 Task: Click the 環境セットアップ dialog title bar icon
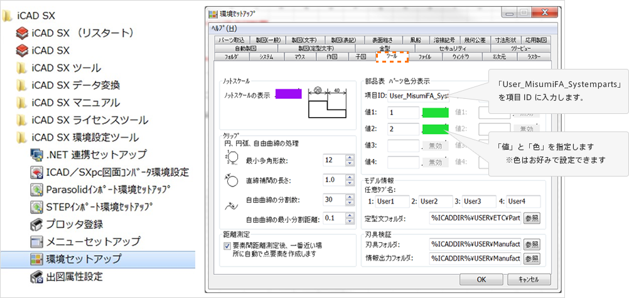213,14
